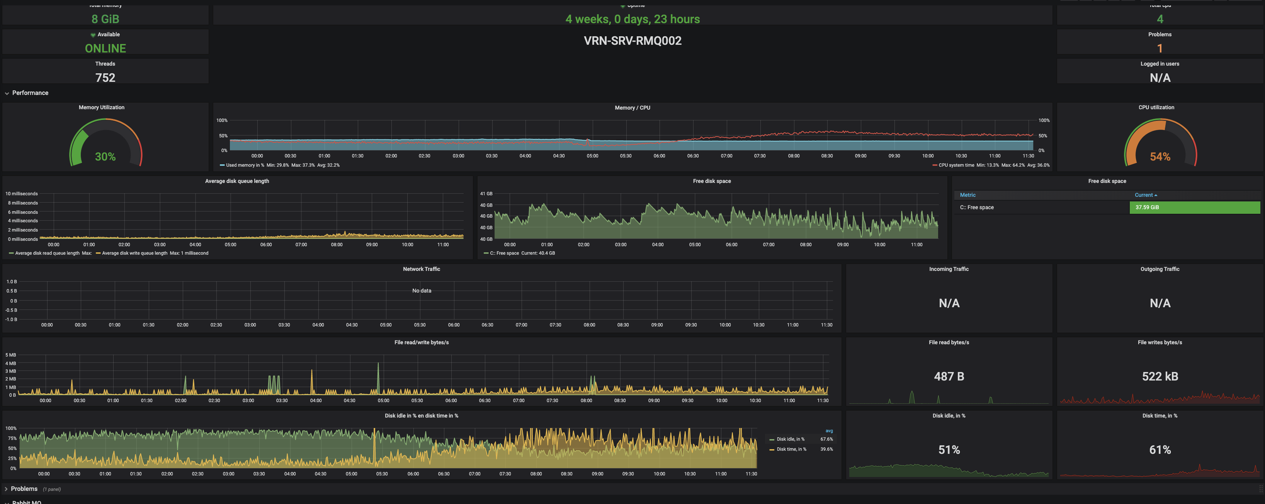Collapse the Performance row chevron
Image resolution: width=1265 pixels, height=504 pixels.
pos(7,93)
